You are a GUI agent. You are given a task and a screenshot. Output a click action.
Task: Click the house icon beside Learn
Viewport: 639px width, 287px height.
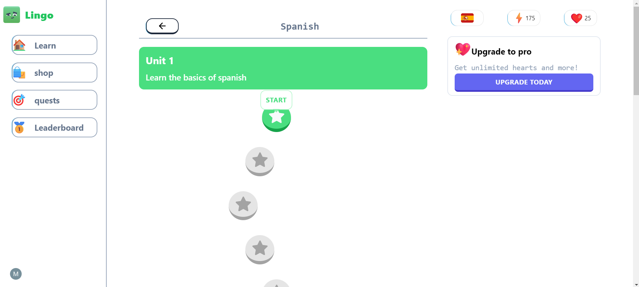point(19,45)
